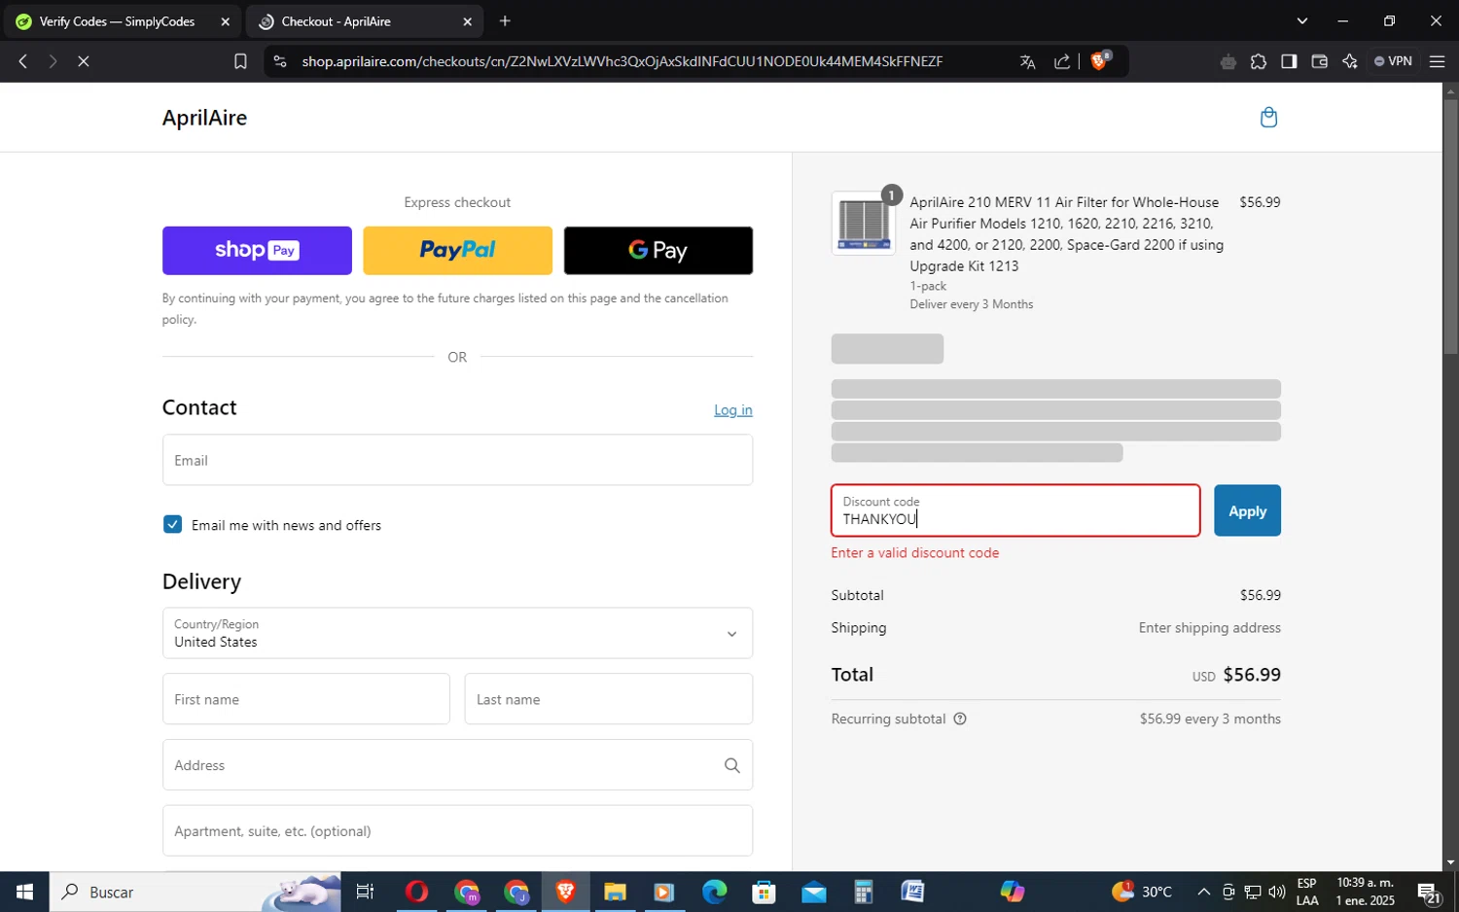
Task: Close the Checkout AprilAire tab
Action: point(467,21)
